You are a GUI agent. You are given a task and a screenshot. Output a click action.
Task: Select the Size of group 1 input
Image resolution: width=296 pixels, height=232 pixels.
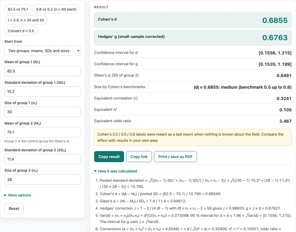pyautogui.click(x=43, y=112)
